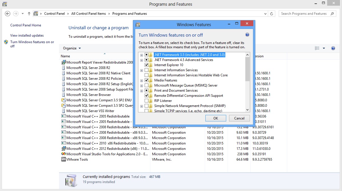The width and height of the screenshot is (342, 191).
Task: Uncheck Remote Differential Compression API Support
Action: tap(147, 95)
